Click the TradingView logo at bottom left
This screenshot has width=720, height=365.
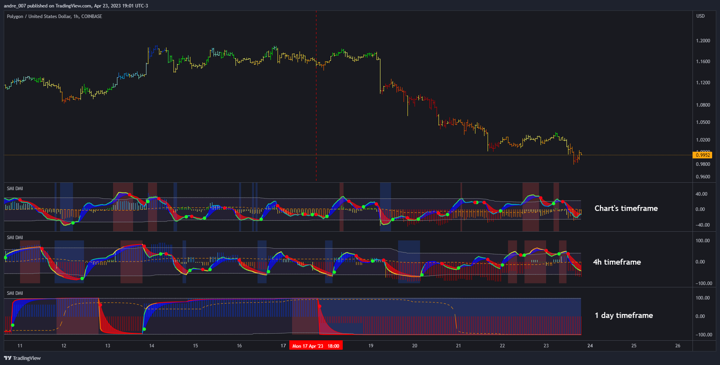coord(22,358)
